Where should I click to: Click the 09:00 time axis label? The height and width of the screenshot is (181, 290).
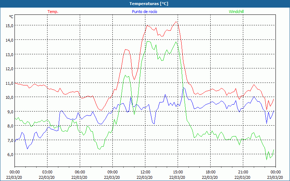coord(112,172)
